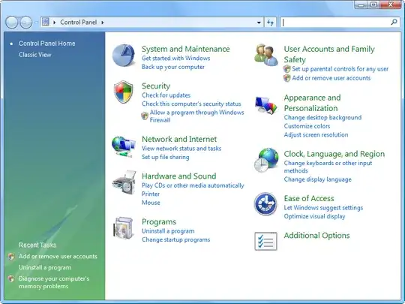Screen dimensions: 405x304
Task: Click recent task Add or remove user accounts
Action: (x=58, y=256)
